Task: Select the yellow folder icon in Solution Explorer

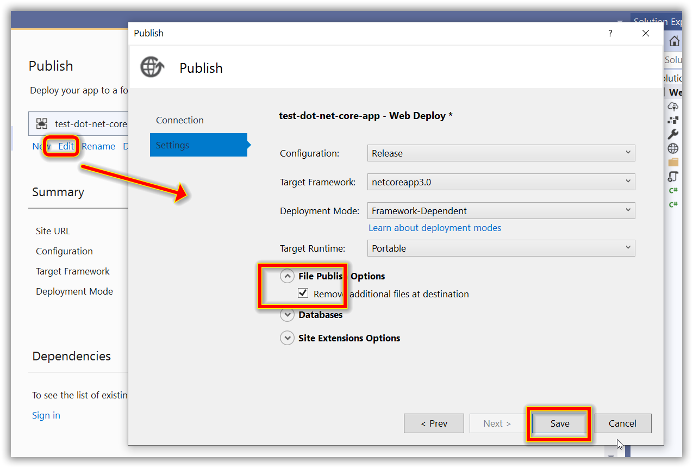Action: (673, 162)
